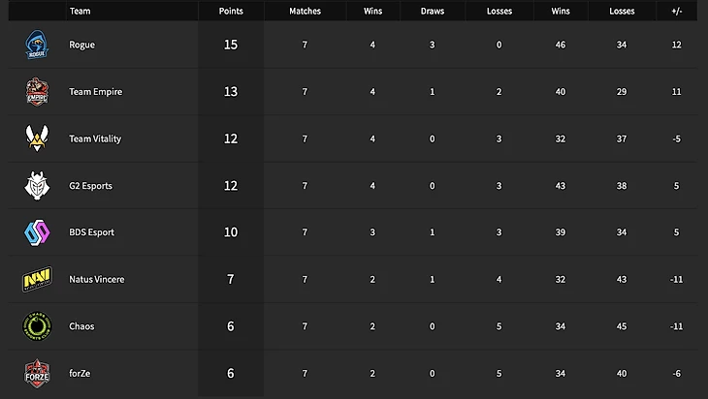This screenshot has height=399, width=708.
Task: Click the Rogue team logo
Action: [x=37, y=45]
